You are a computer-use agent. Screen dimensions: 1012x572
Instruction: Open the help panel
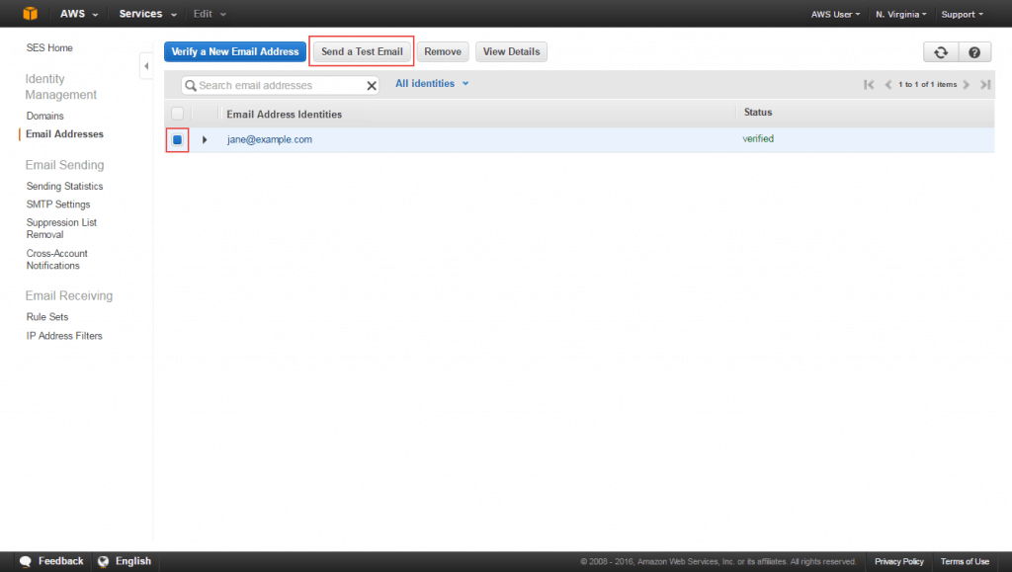point(974,51)
